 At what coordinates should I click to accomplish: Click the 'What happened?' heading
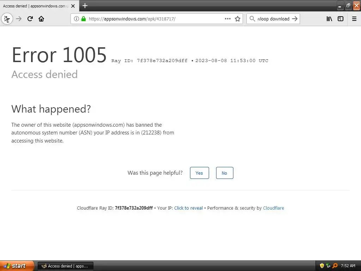pyautogui.click(x=51, y=109)
